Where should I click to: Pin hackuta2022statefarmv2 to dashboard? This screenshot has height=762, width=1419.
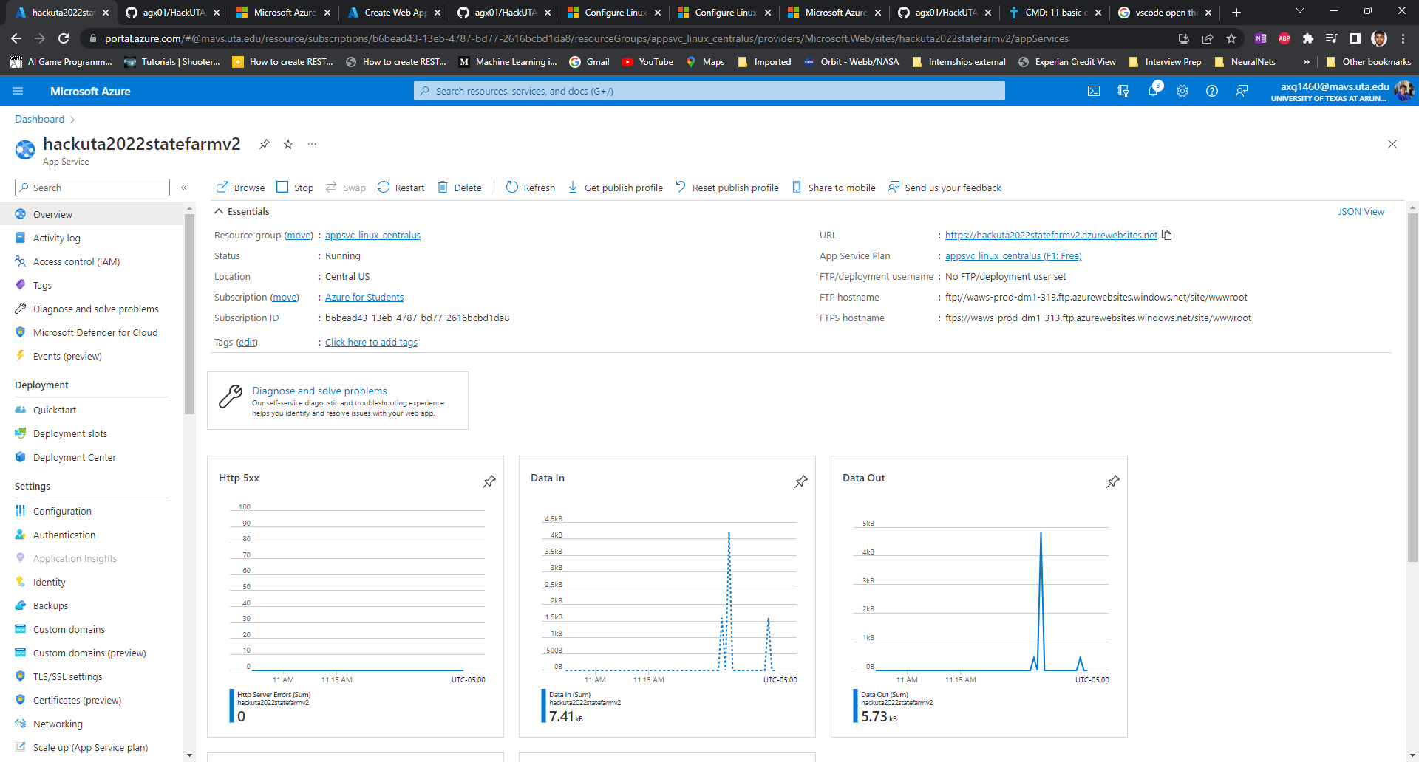click(x=264, y=144)
